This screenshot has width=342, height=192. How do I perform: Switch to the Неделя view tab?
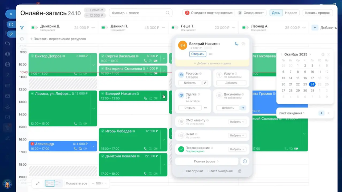(291, 13)
